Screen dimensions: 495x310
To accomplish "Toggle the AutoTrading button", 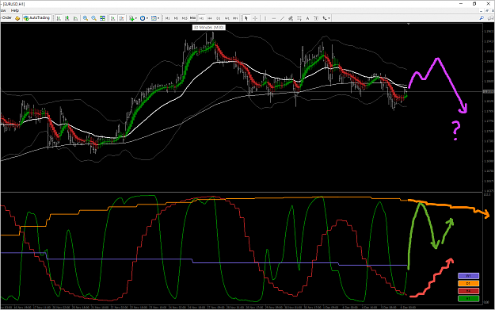I will (37, 18).
